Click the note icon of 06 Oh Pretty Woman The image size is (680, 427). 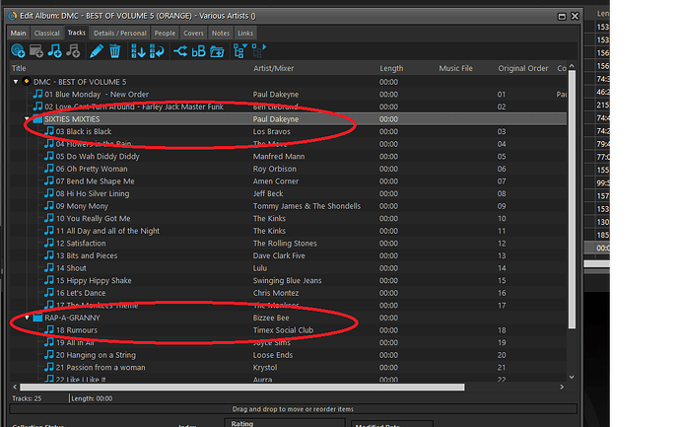(49, 169)
